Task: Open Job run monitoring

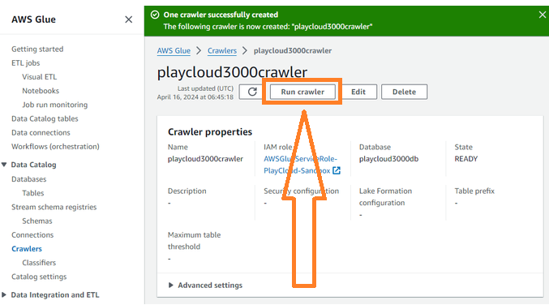Action: pyautogui.click(x=55, y=105)
